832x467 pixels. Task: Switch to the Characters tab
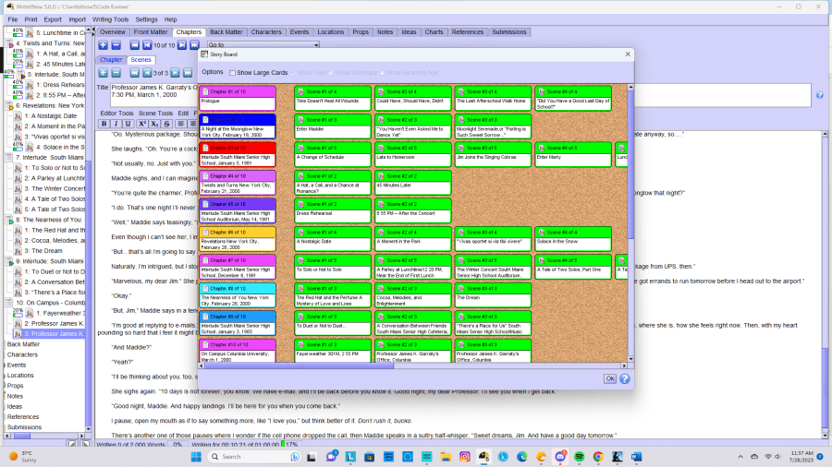(x=266, y=32)
